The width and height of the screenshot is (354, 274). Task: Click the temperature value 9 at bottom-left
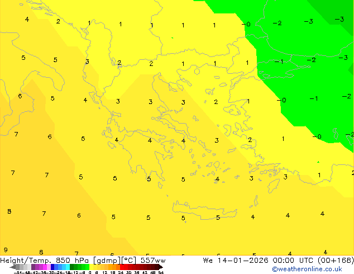tap(6, 250)
